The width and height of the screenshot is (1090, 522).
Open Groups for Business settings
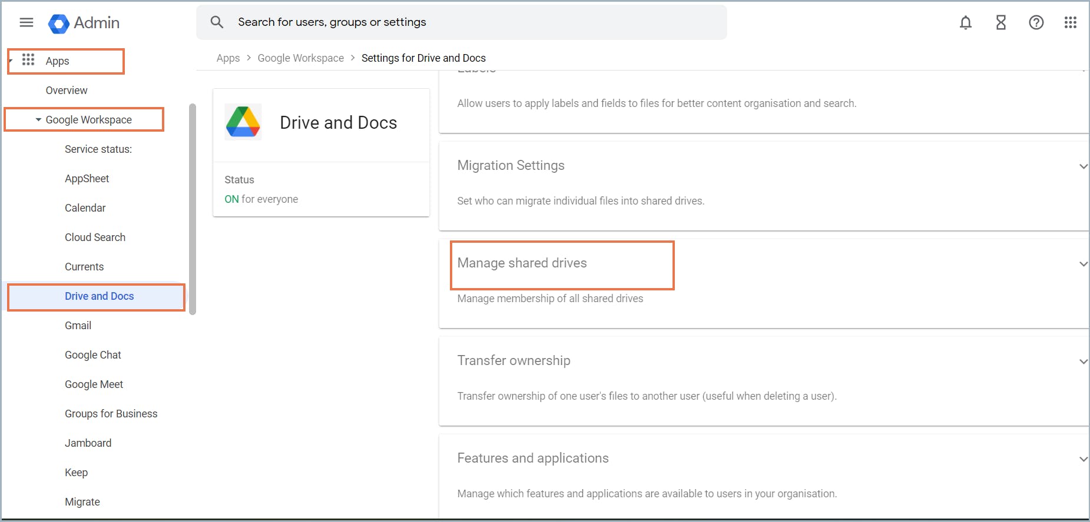[111, 414]
